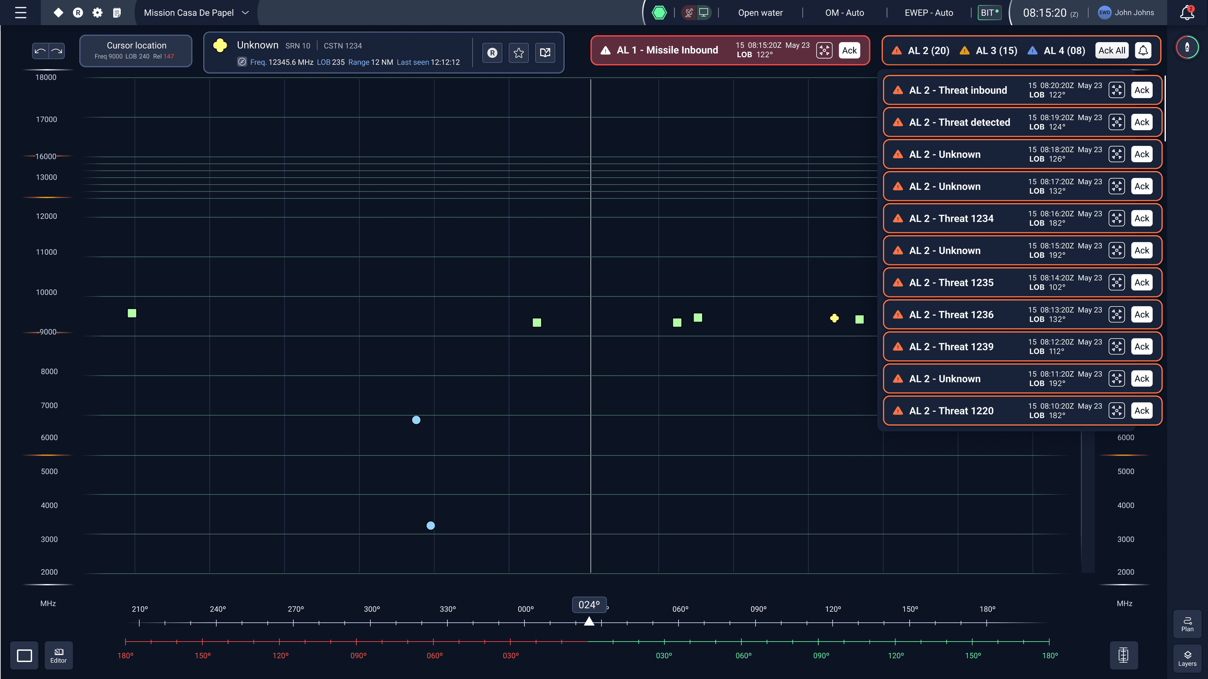Open the John Johns user profile
This screenshot has height=679, width=1208.
point(1126,13)
